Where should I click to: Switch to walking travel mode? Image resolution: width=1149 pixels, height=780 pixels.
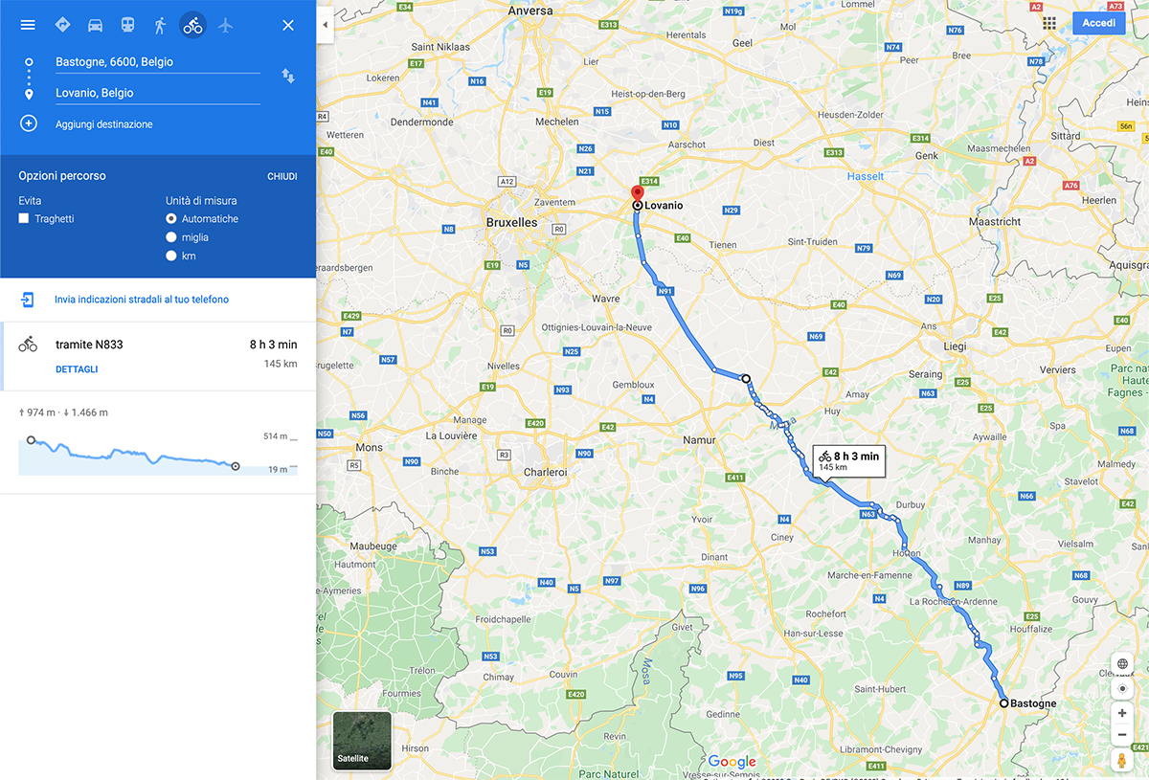160,25
